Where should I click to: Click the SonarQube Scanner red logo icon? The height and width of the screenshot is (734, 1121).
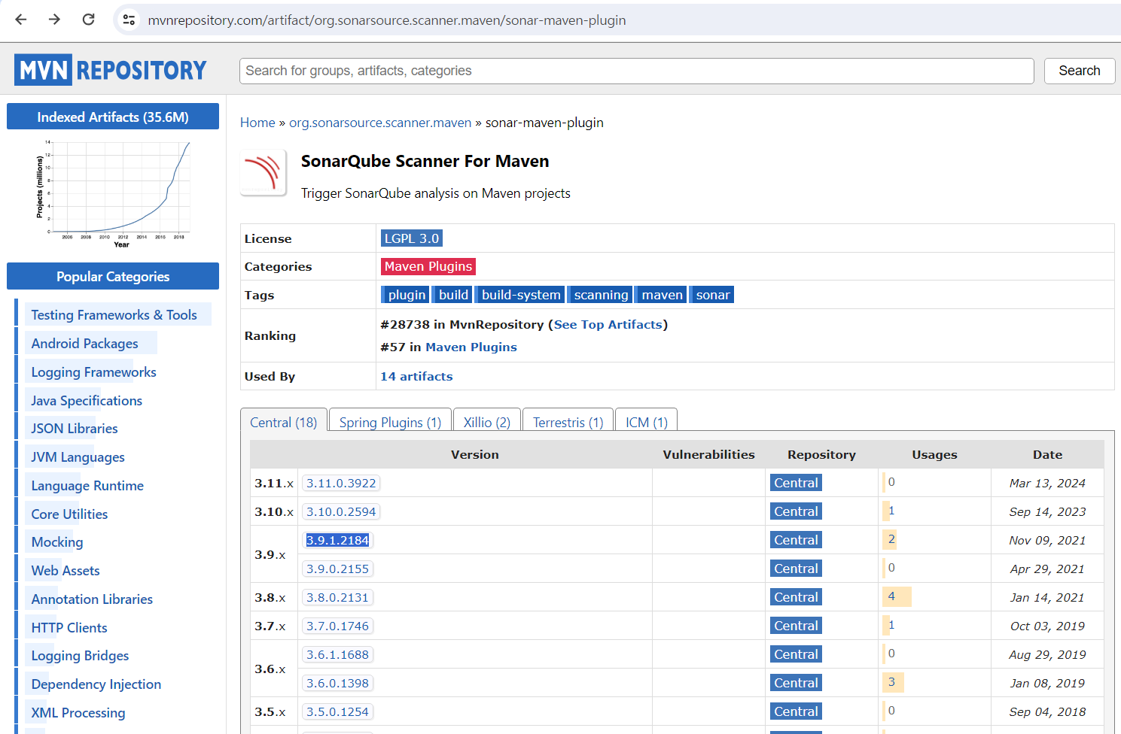tap(263, 172)
